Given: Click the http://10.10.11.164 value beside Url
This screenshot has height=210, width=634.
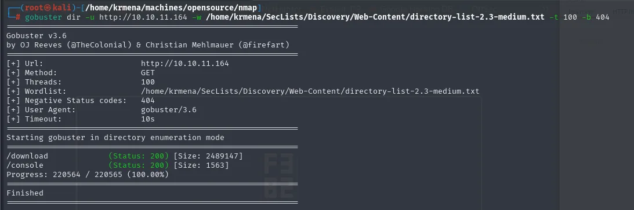Looking at the screenshot, I should click(185, 64).
